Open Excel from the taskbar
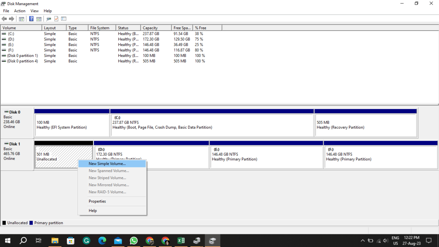439x247 pixels. point(181,240)
